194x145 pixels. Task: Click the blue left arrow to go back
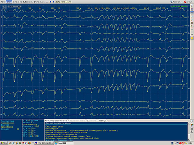point(50,2)
